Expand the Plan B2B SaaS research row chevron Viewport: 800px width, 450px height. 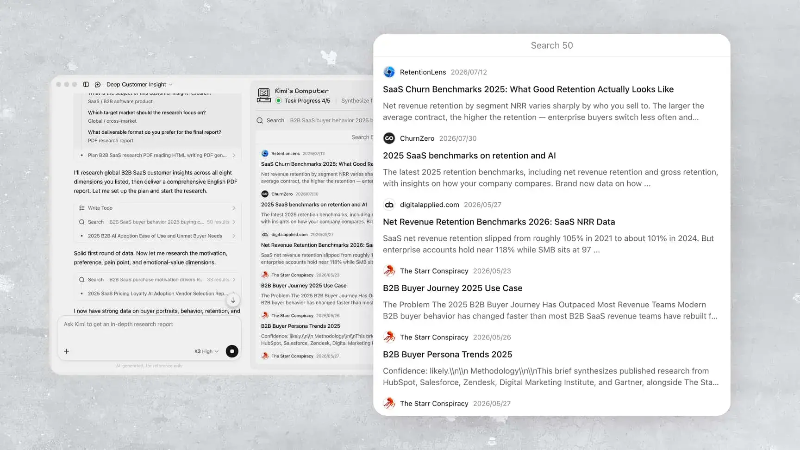click(x=234, y=156)
